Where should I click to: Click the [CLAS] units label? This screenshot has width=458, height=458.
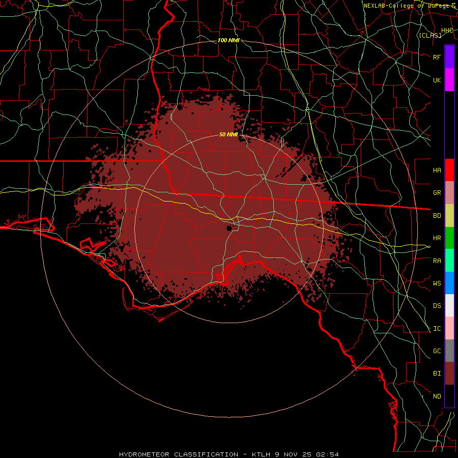tap(430, 35)
